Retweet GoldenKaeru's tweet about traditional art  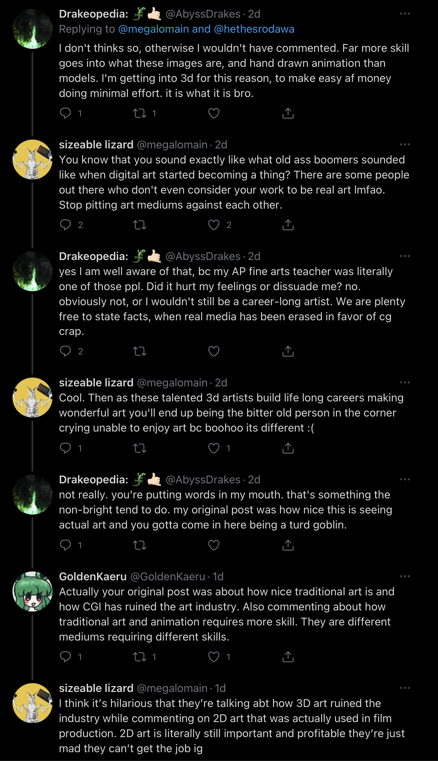click(x=140, y=657)
